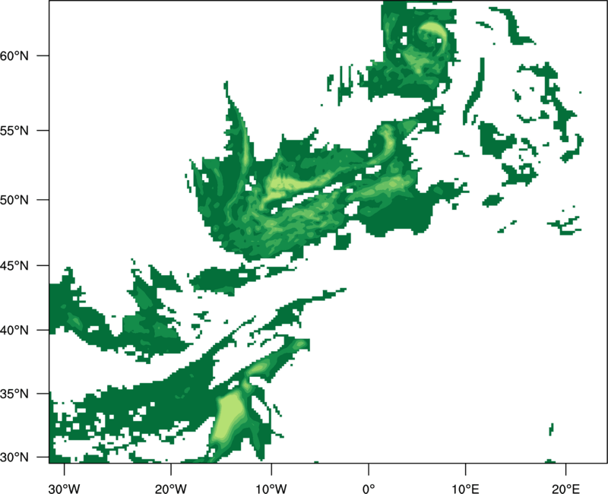This screenshot has height=494, width=608.
Task: Click the 0° longitude label
Action: point(369,489)
